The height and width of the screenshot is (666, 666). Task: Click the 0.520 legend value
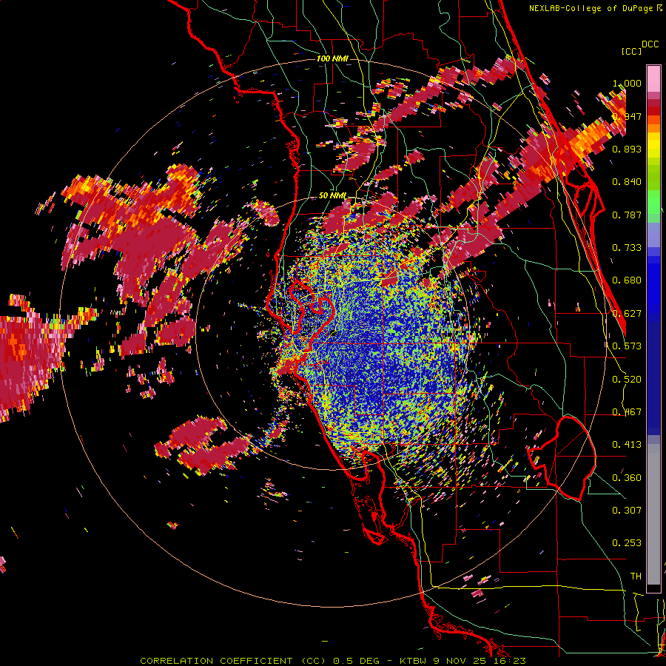pos(627,380)
